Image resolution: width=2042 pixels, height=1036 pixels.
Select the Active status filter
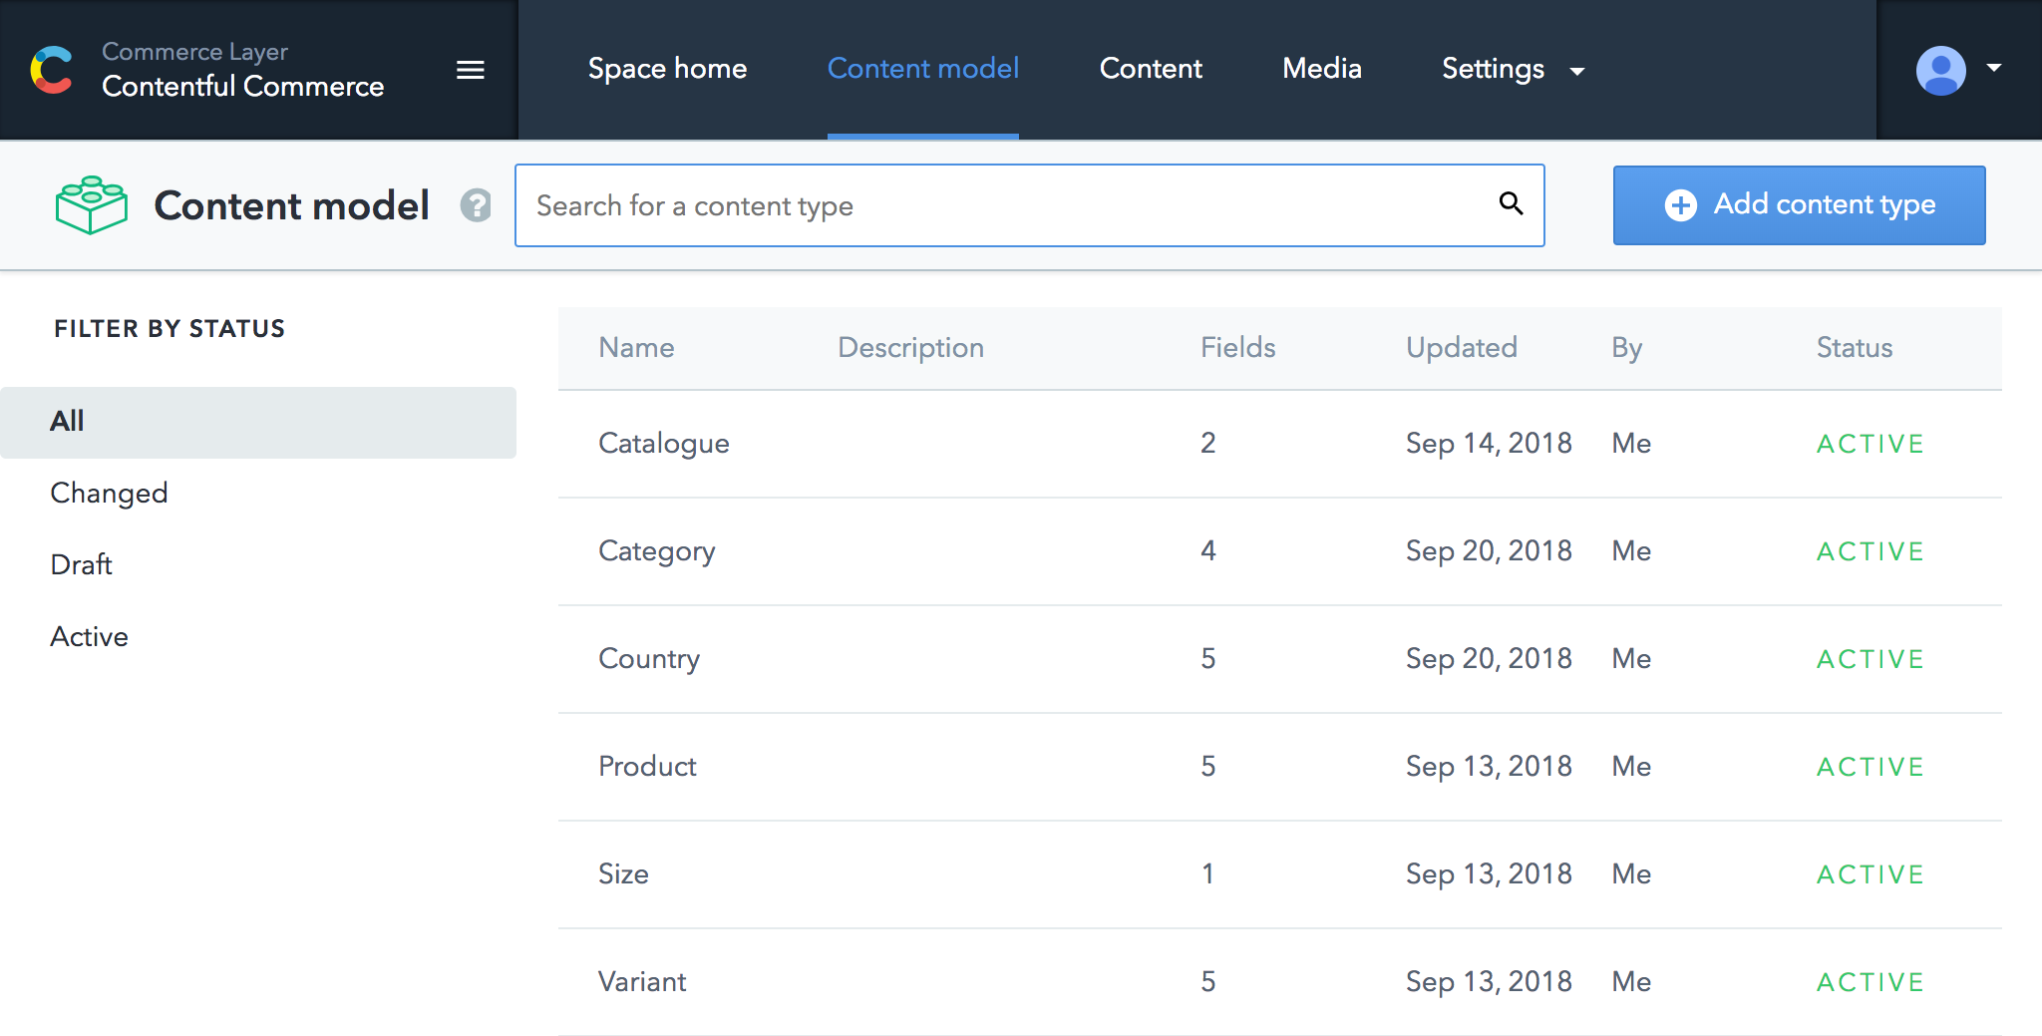point(89,636)
